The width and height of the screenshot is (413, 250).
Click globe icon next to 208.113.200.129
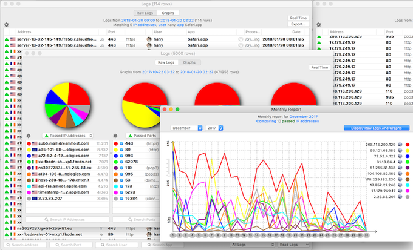point(400,145)
